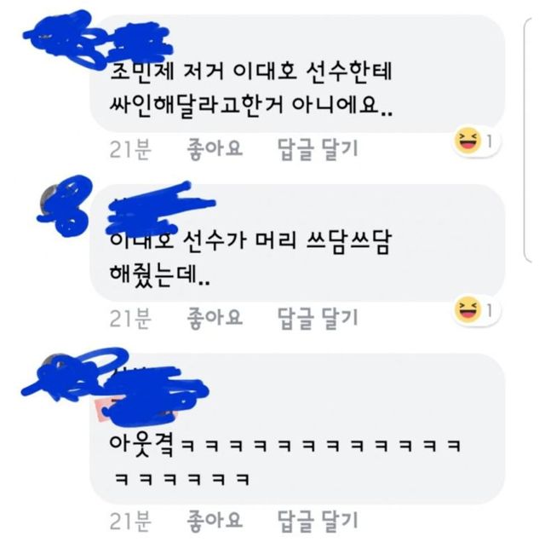This screenshot has height=548, width=545.
Task: Select the comment bubble reading 싸인해달라고한거 아니에요
Action: click(x=297, y=73)
